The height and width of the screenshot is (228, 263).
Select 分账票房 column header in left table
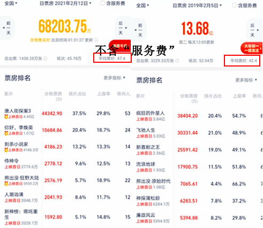pos(53,96)
